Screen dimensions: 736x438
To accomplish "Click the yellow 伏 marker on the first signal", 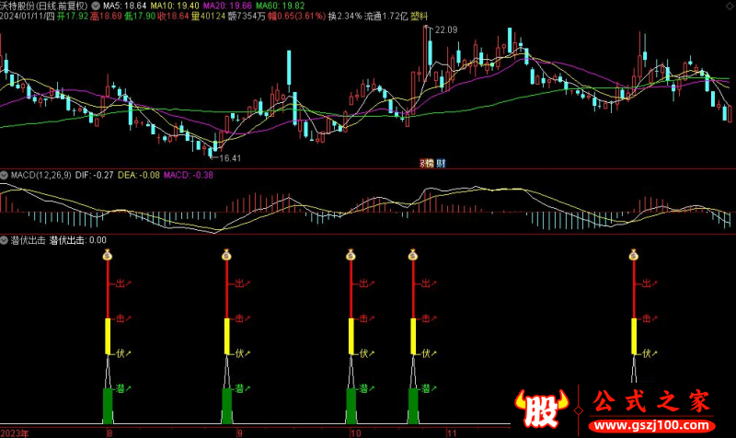I will (121, 353).
